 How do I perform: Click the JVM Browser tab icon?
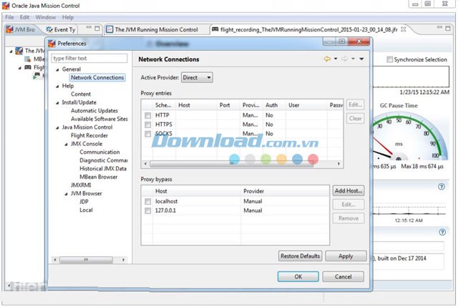10,30
